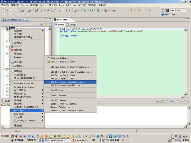The width and height of the screenshot is (191, 143).
Task: Click the highlighter marker toolbar icon
Action: tap(134, 10)
